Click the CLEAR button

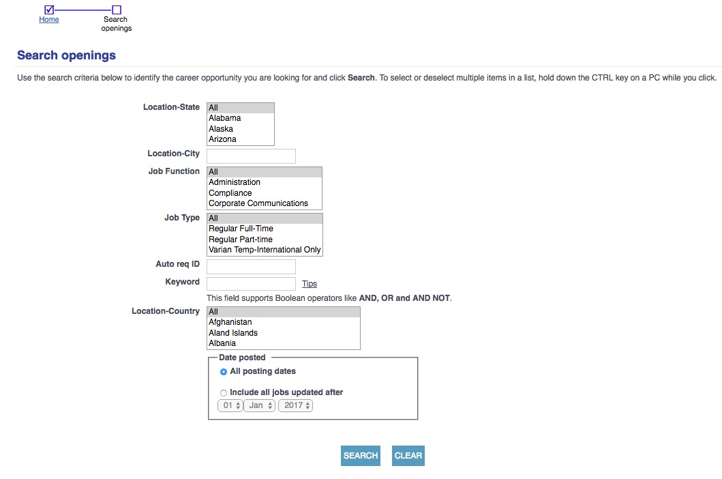click(408, 456)
